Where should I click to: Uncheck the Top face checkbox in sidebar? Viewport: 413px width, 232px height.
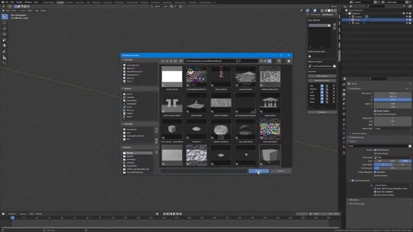(x=322, y=86)
